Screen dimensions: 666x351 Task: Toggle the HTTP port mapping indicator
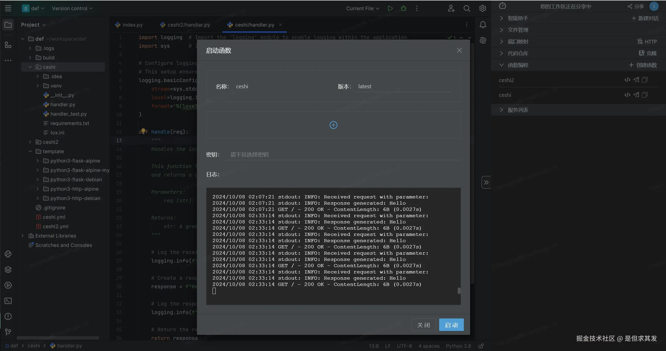[647, 42]
